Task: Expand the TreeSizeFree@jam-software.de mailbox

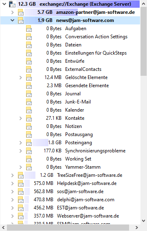Action: (x=13, y=175)
